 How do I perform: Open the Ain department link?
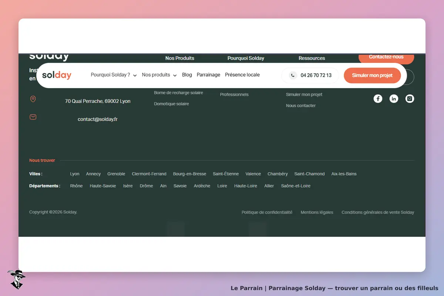coord(163,186)
